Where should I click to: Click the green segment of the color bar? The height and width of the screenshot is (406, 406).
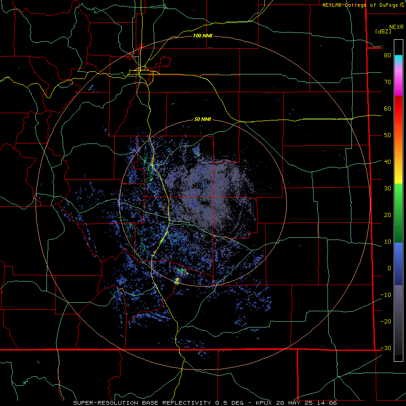398,213
